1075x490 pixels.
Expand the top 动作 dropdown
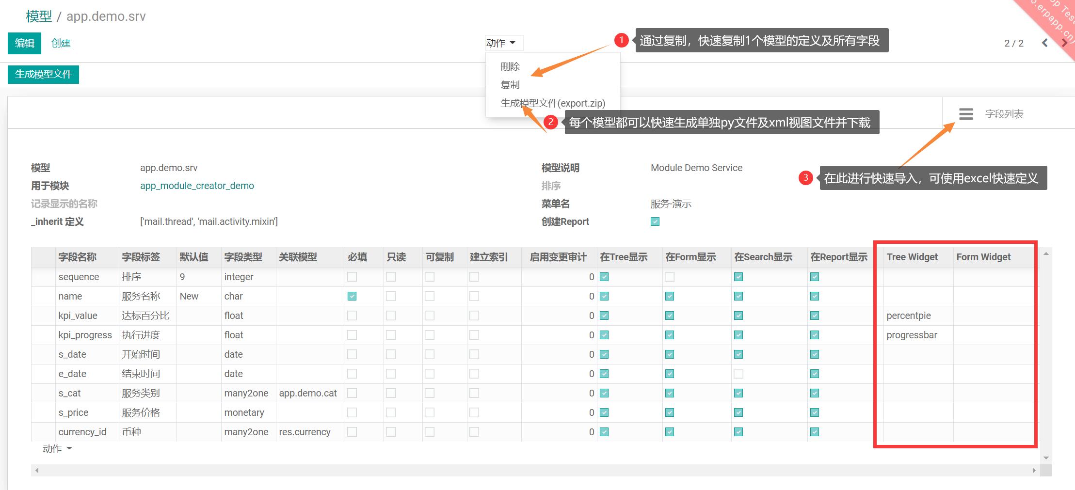(500, 43)
